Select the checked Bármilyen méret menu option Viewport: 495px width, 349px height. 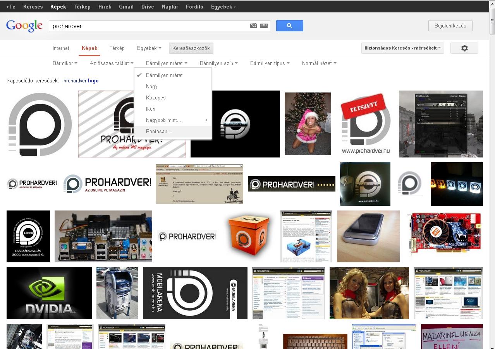(173, 75)
